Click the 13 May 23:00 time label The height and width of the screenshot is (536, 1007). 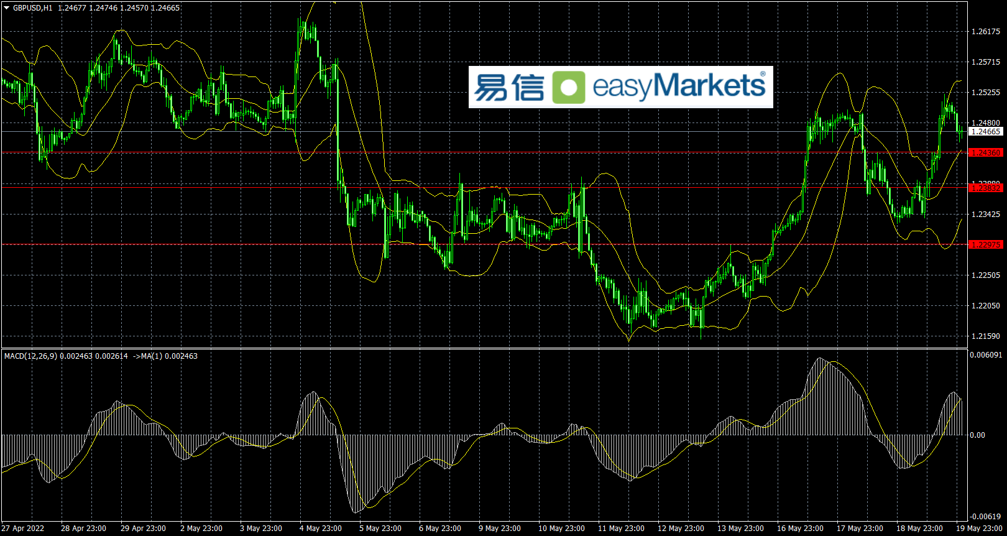(x=740, y=529)
